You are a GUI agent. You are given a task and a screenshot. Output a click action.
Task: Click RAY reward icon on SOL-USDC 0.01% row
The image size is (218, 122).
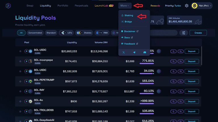(x=159, y=71)
